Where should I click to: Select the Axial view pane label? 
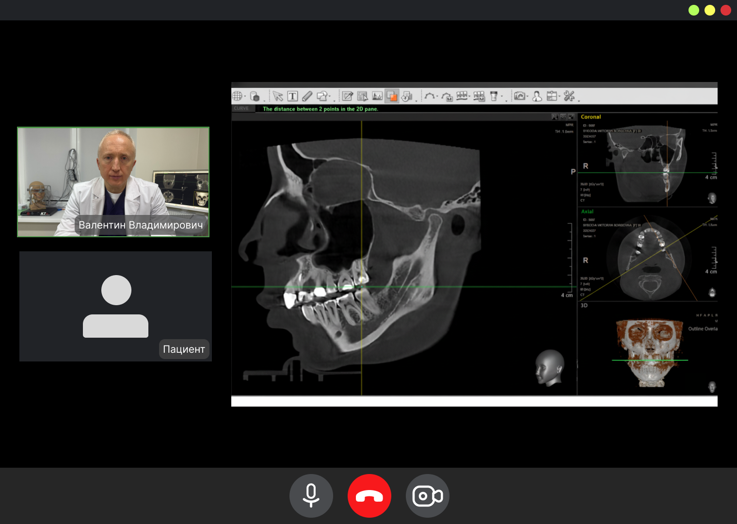(587, 212)
